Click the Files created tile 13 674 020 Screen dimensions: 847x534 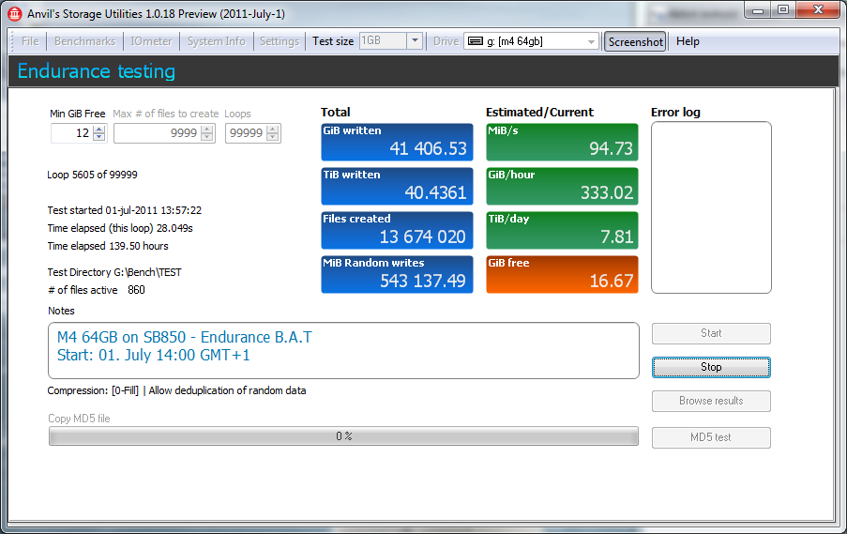pyautogui.click(x=397, y=230)
